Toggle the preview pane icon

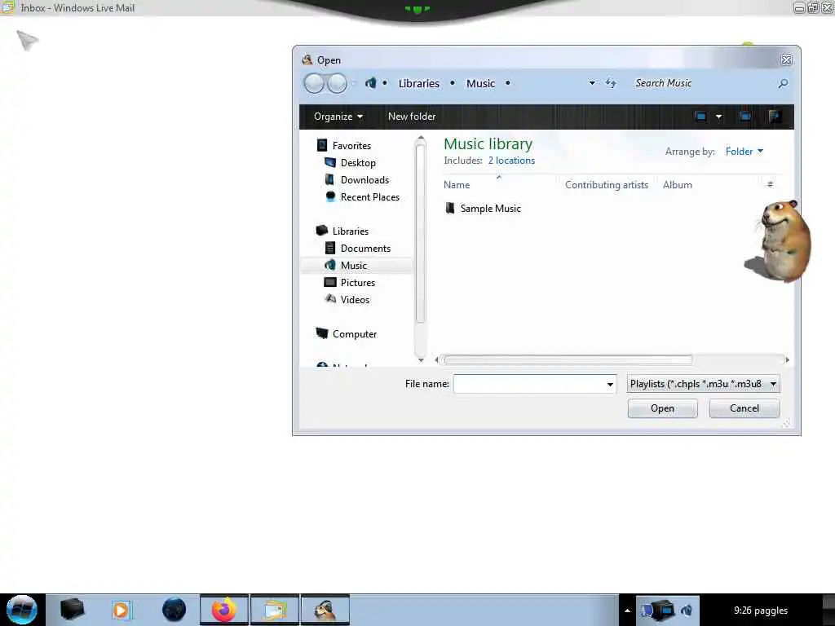(x=745, y=117)
